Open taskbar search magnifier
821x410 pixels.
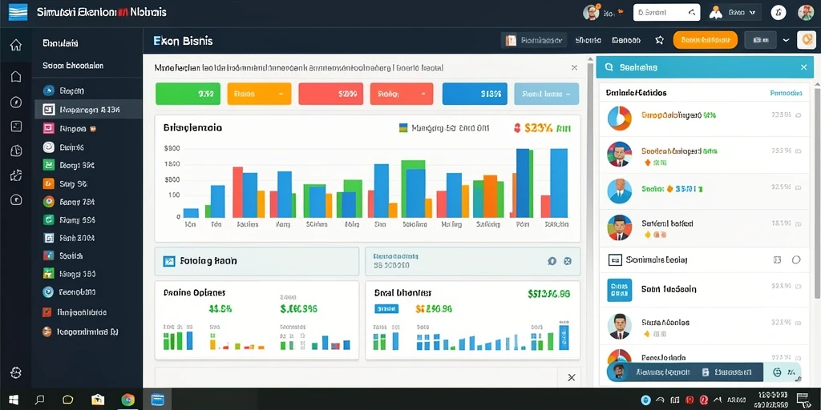pyautogui.click(x=40, y=400)
